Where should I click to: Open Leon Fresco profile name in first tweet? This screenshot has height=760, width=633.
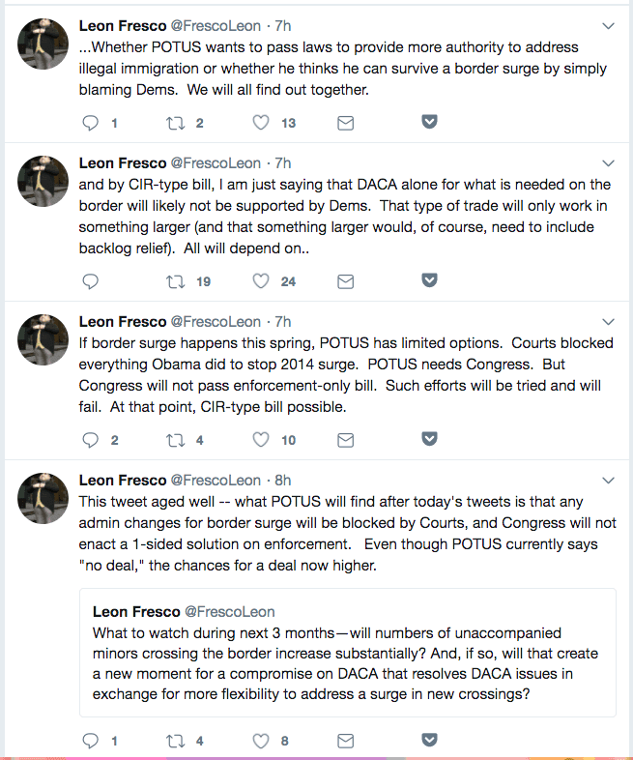[x=122, y=23]
